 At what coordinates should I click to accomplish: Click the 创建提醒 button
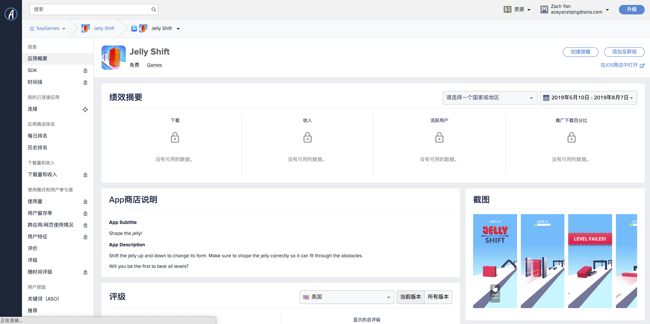(x=580, y=52)
